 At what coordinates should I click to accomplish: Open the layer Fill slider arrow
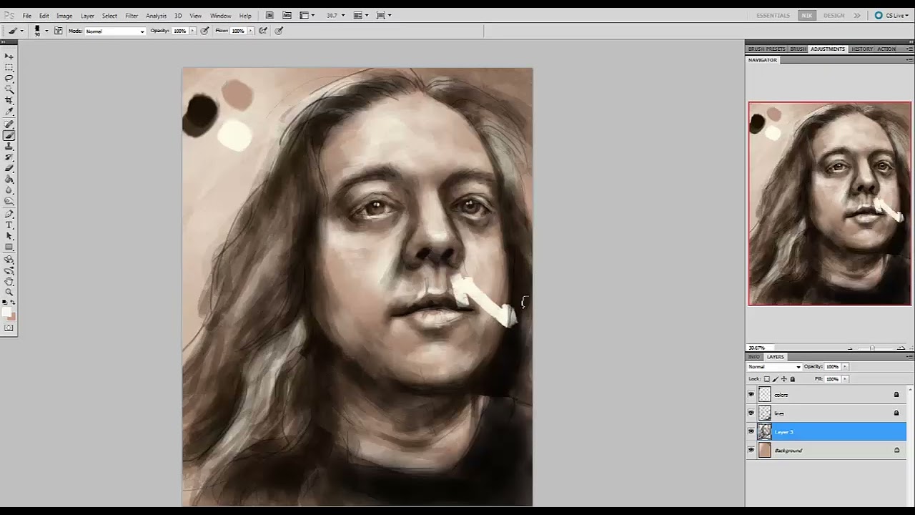point(845,379)
